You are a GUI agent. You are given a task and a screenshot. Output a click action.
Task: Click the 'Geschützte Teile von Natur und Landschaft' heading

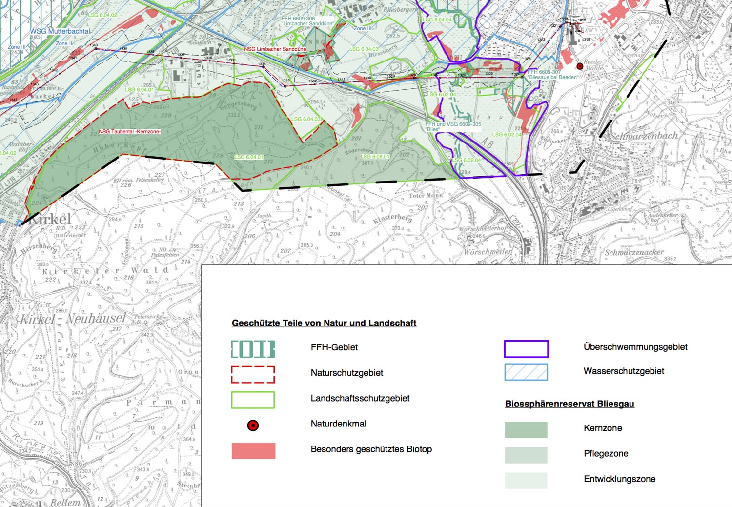click(324, 323)
